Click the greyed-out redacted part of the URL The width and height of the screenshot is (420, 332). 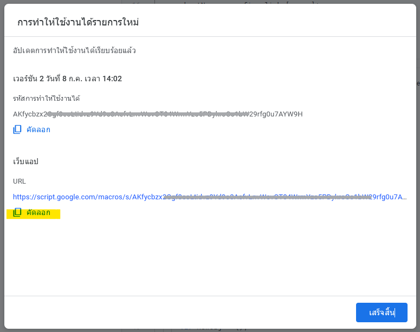(267, 197)
